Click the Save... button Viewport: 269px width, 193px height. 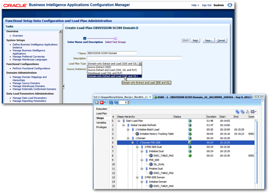tap(208, 40)
